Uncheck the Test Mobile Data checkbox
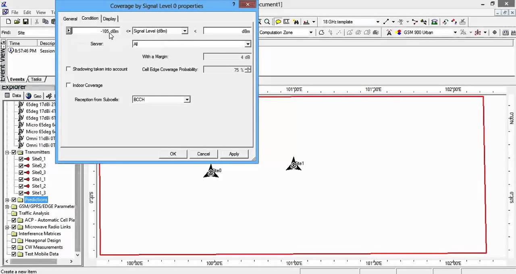Screen dimensions: 516x274 pyautogui.click(x=14, y=254)
